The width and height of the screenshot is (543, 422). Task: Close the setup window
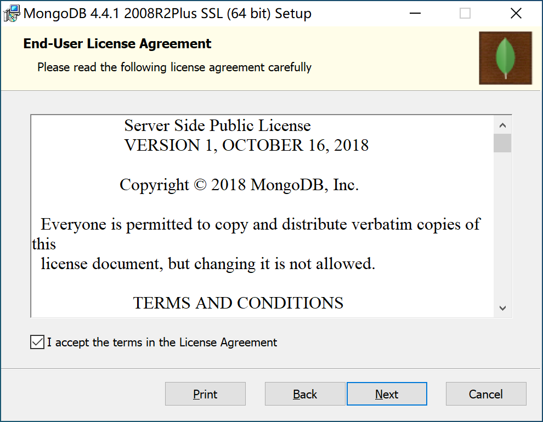(x=516, y=14)
